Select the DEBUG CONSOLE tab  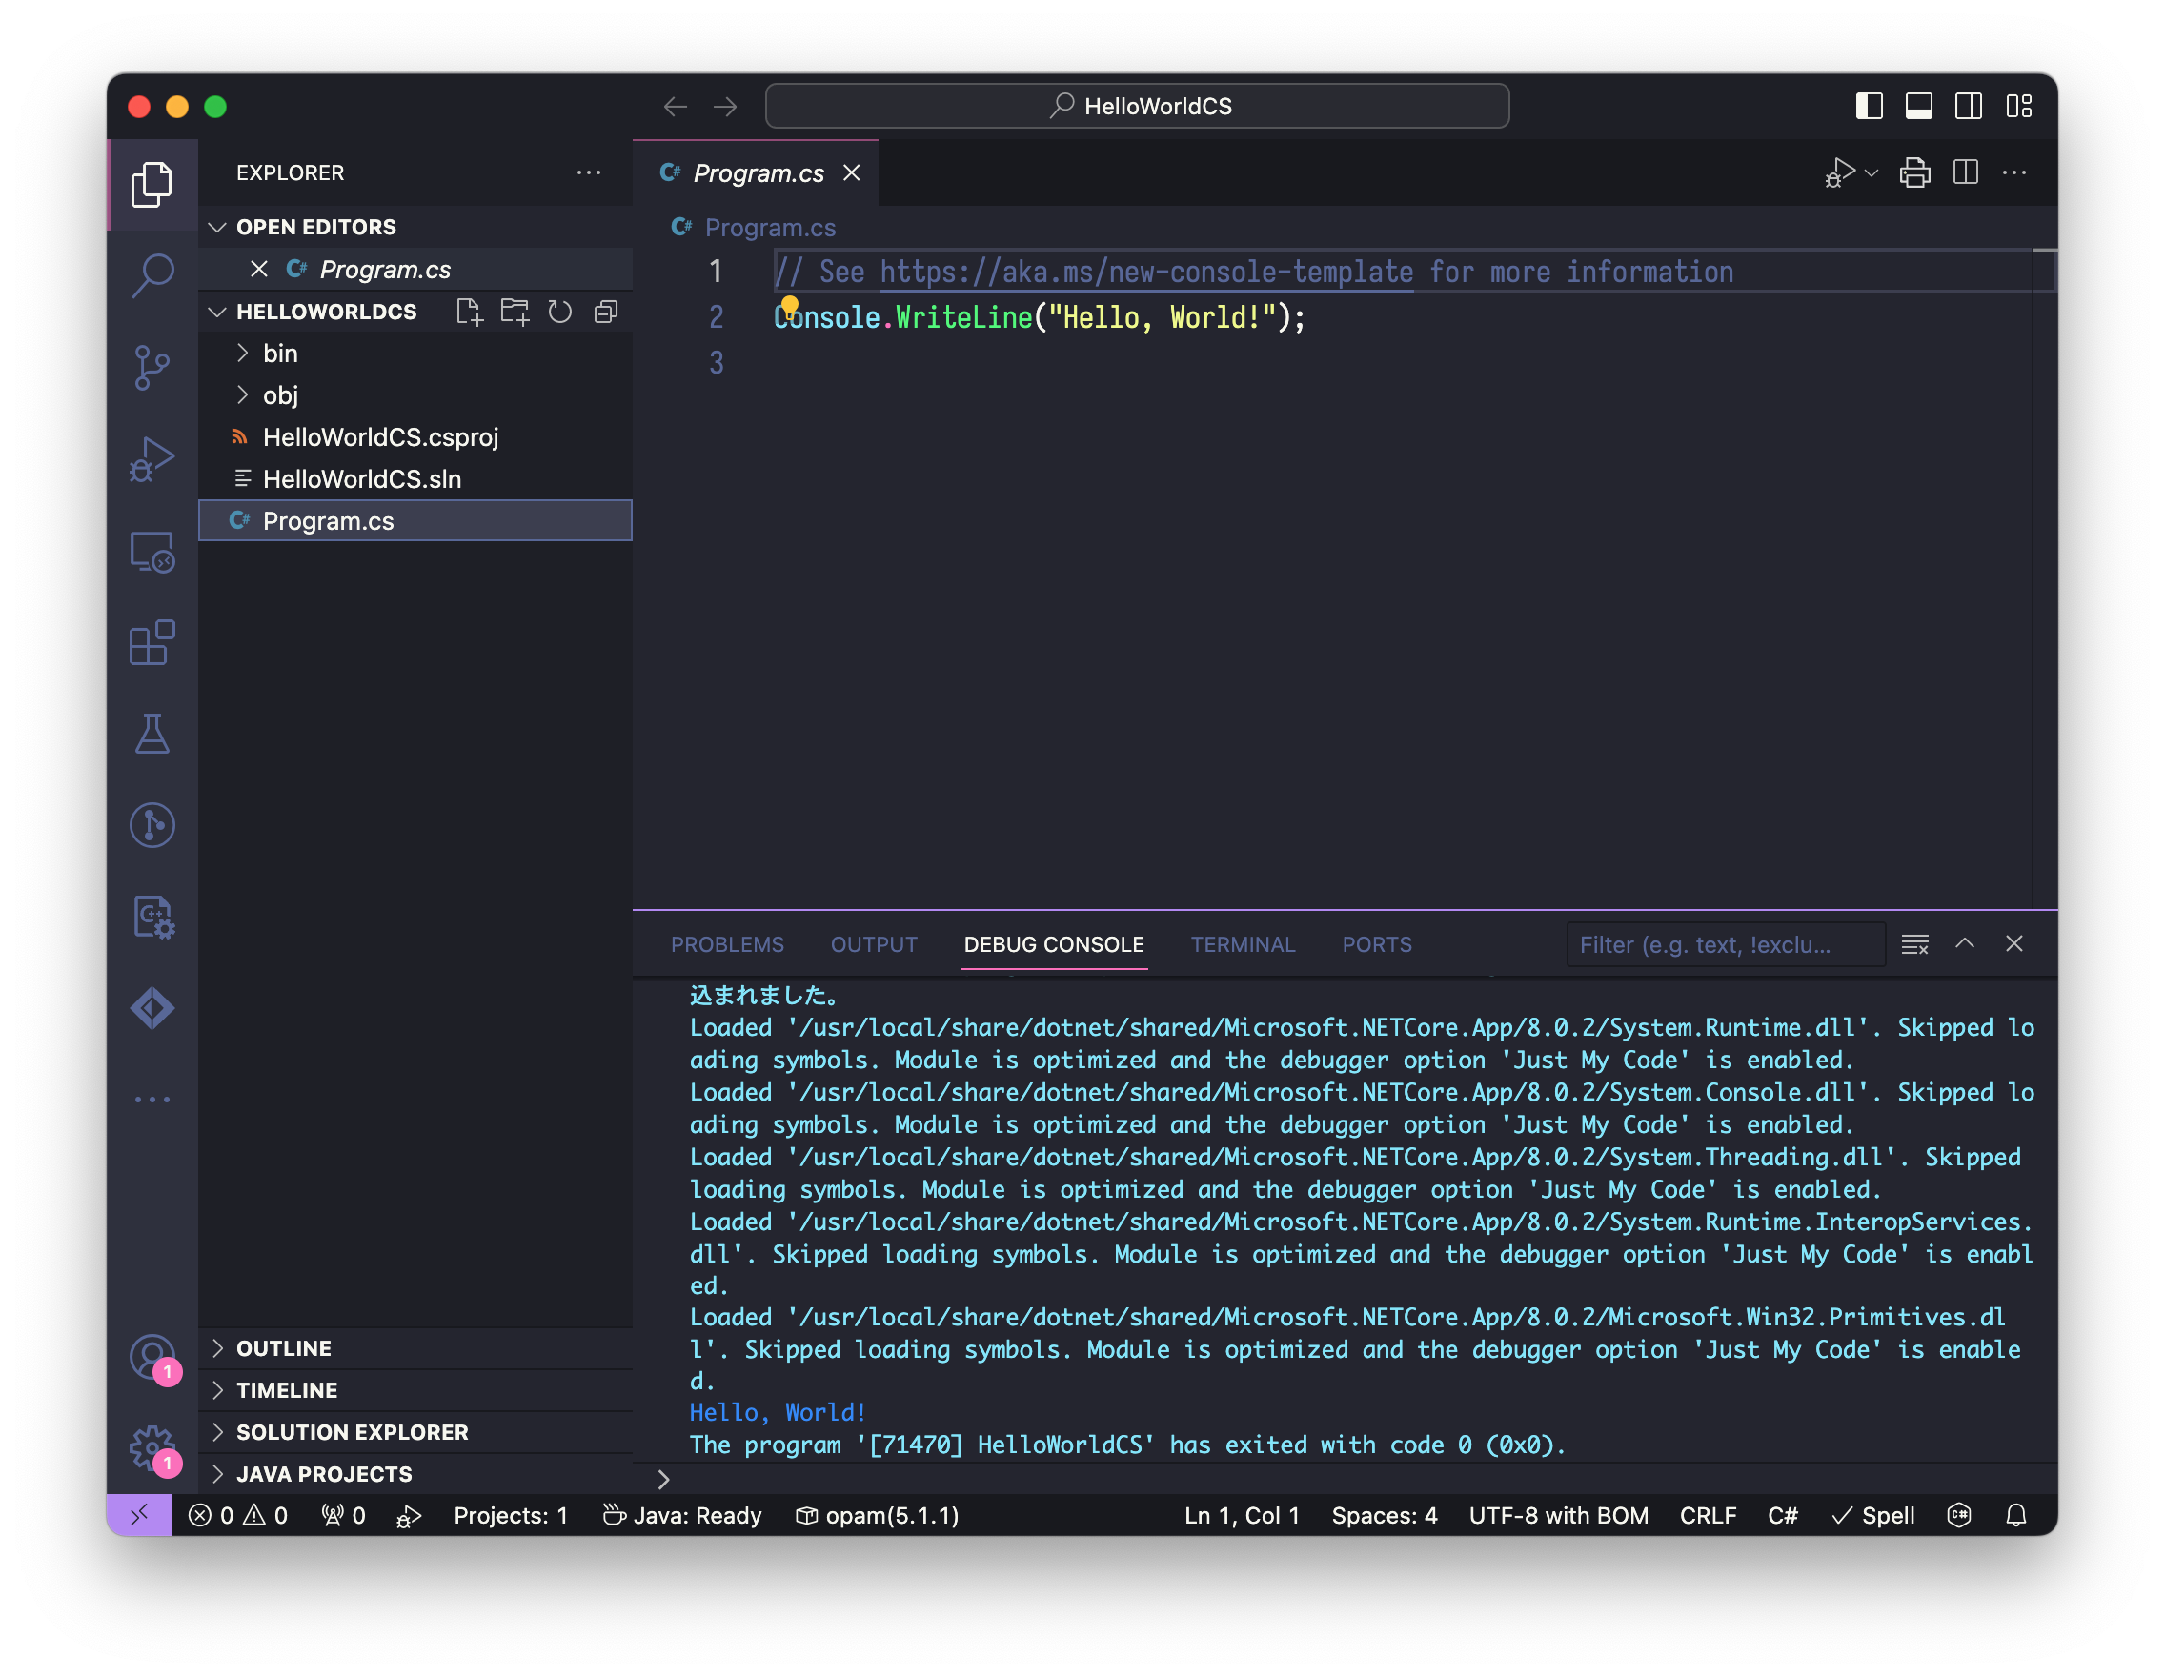[1054, 944]
